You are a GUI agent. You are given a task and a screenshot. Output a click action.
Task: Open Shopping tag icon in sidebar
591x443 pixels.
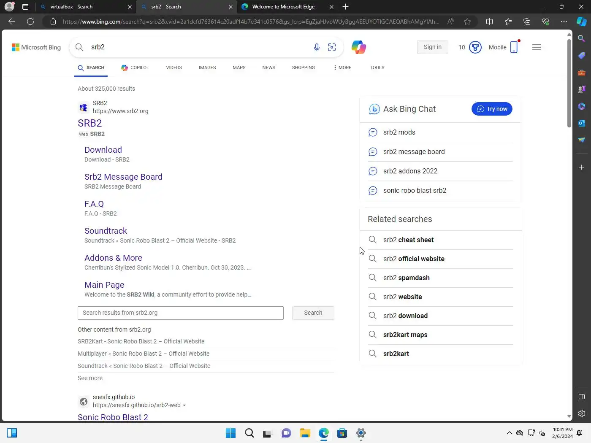click(581, 56)
